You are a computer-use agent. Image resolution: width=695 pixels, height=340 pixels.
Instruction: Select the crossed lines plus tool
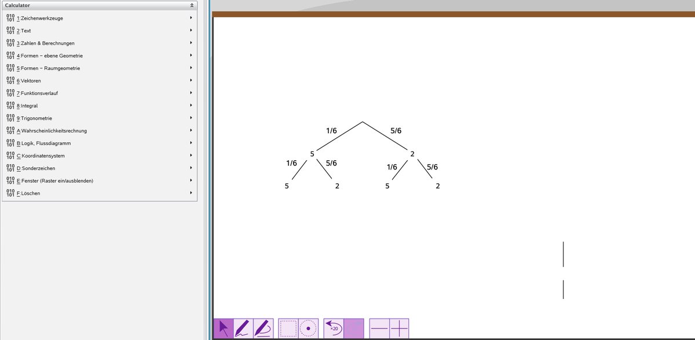tap(399, 328)
